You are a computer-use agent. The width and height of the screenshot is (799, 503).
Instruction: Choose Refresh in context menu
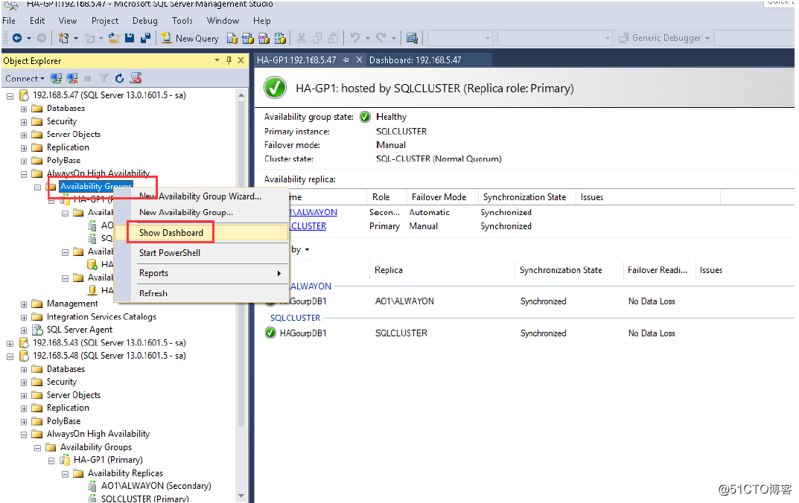point(201,293)
